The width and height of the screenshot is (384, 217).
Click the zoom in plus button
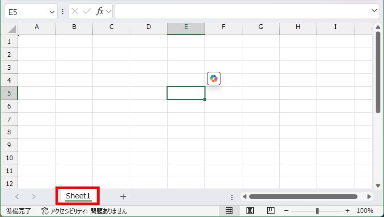[x=347, y=211]
